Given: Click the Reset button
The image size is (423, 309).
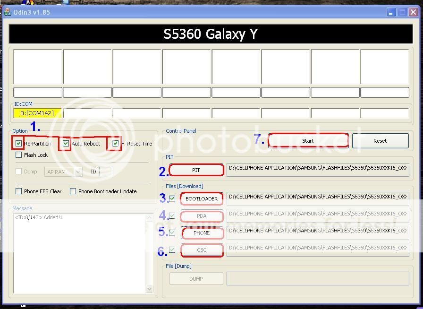Looking at the screenshot, I should (380, 141).
